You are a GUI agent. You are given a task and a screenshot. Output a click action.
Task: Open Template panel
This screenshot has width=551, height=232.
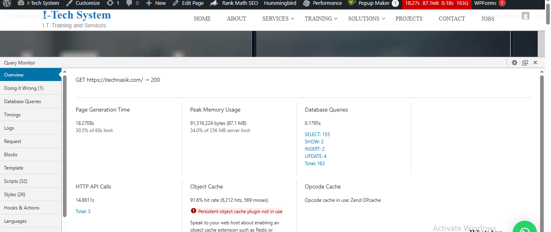31,168
